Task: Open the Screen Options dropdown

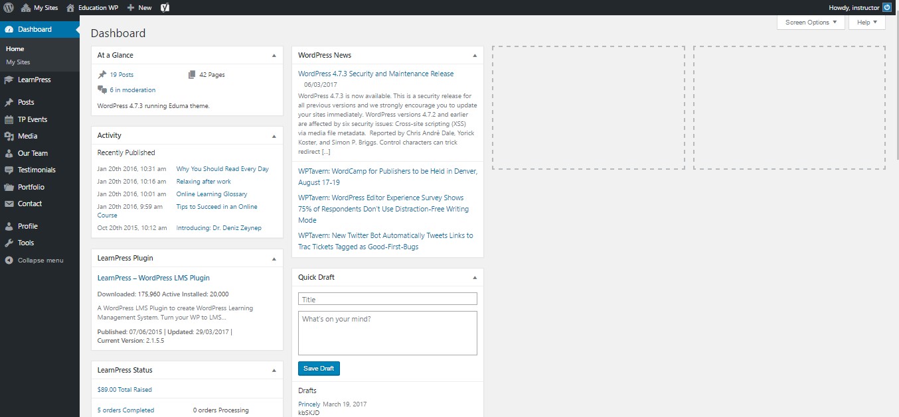Action: click(x=811, y=23)
